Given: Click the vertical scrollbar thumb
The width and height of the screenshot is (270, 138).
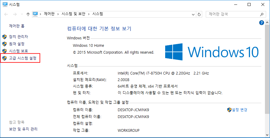Looking at the screenshot, I should (x=267, y=70).
